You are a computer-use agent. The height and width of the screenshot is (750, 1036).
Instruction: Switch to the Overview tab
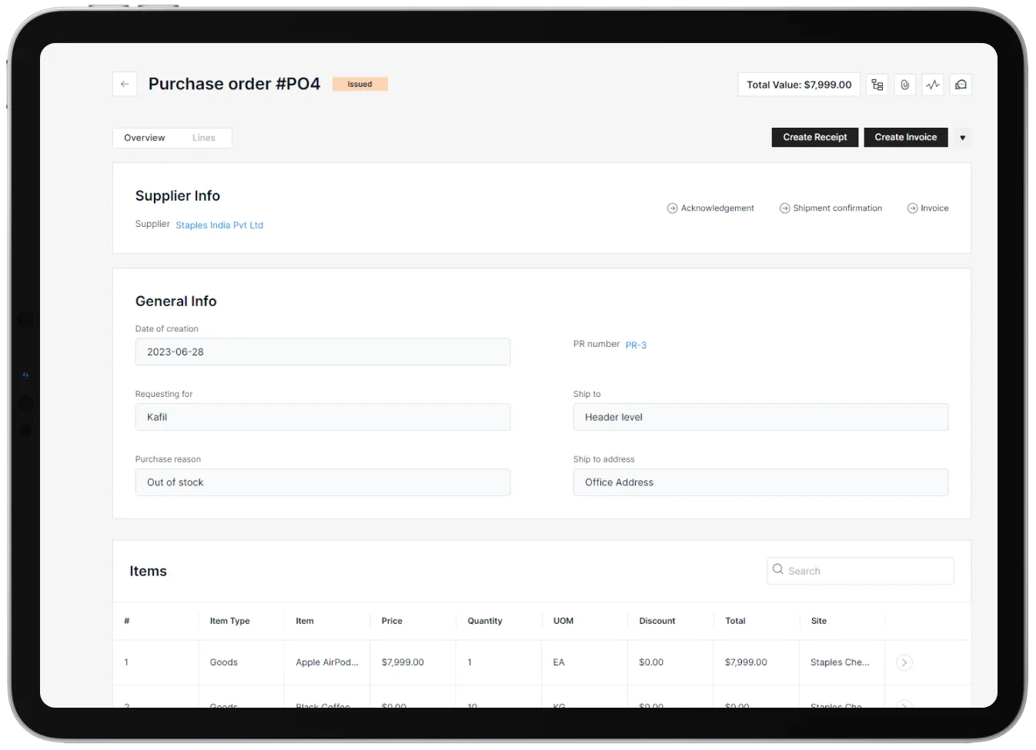[145, 138]
